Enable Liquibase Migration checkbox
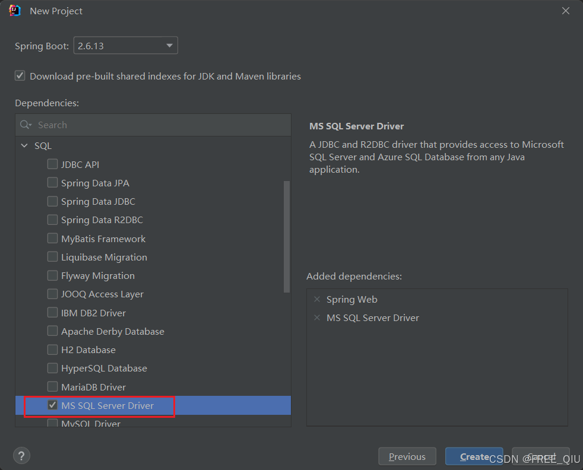Viewport: 583px width, 470px height. (52, 257)
